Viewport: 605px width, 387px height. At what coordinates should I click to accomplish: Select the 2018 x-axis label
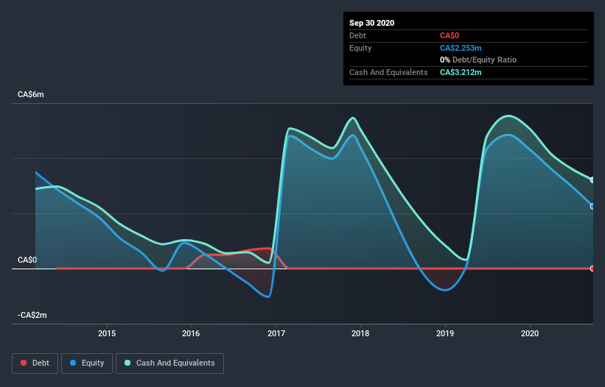point(360,333)
